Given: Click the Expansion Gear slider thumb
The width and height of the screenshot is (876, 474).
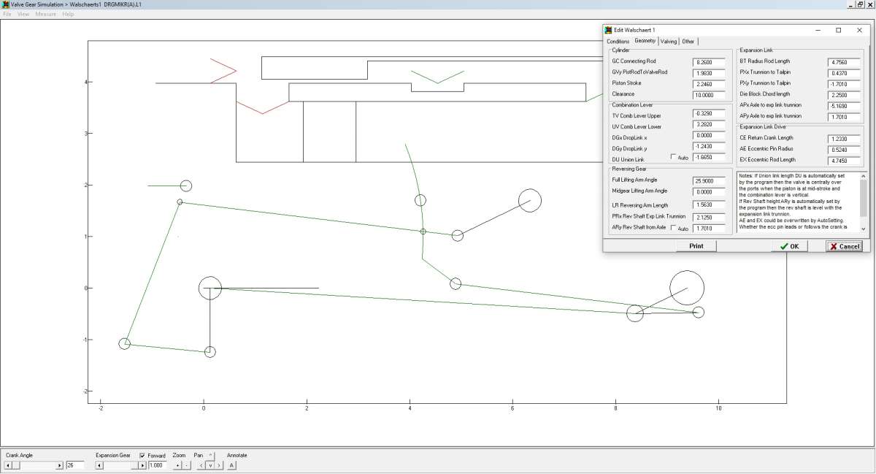Looking at the screenshot, I should coord(134,465).
